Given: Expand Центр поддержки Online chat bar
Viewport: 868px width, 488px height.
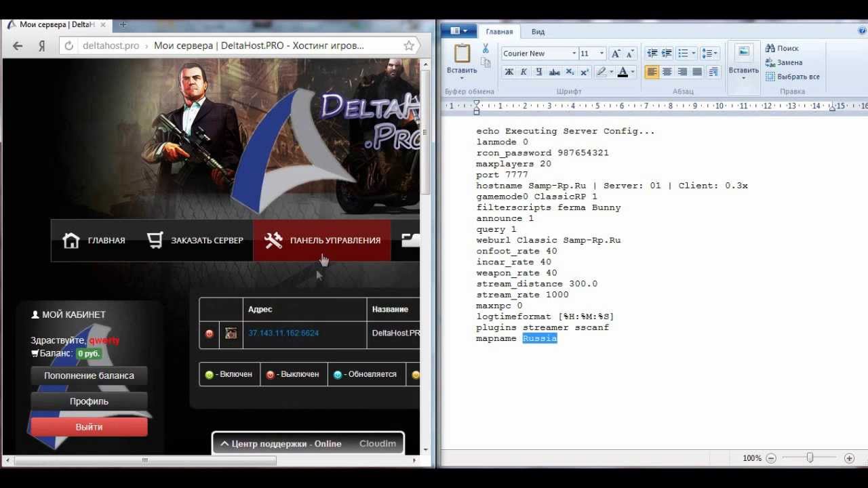Looking at the screenshot, I should tap(309, 443).
